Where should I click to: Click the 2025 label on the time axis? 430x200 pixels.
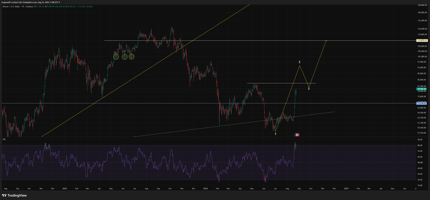tap(65, 189)
